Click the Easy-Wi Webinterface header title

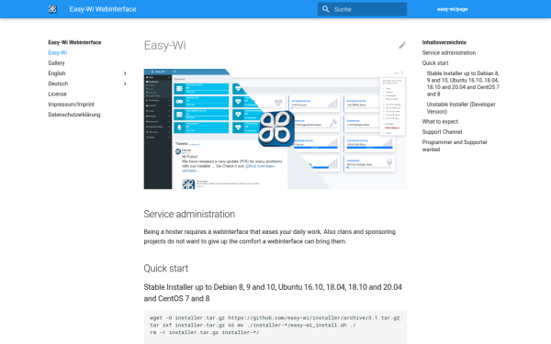(x=103, y=9)
